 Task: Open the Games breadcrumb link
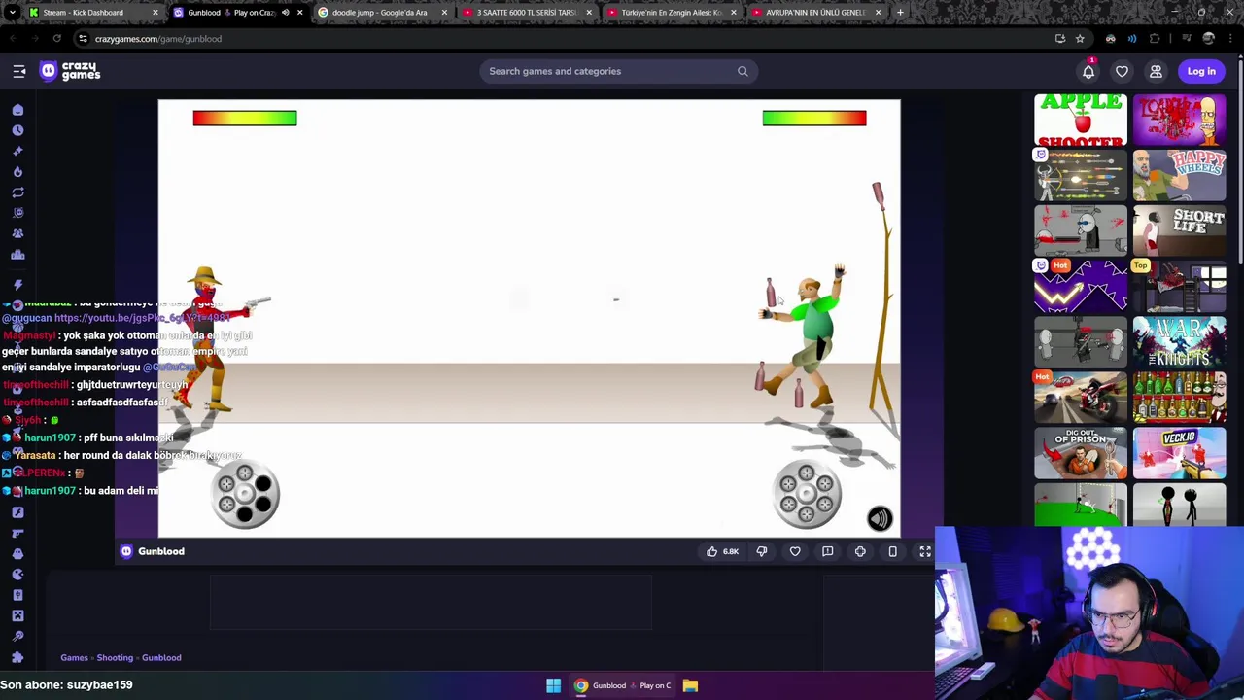[x=74, y=658]
